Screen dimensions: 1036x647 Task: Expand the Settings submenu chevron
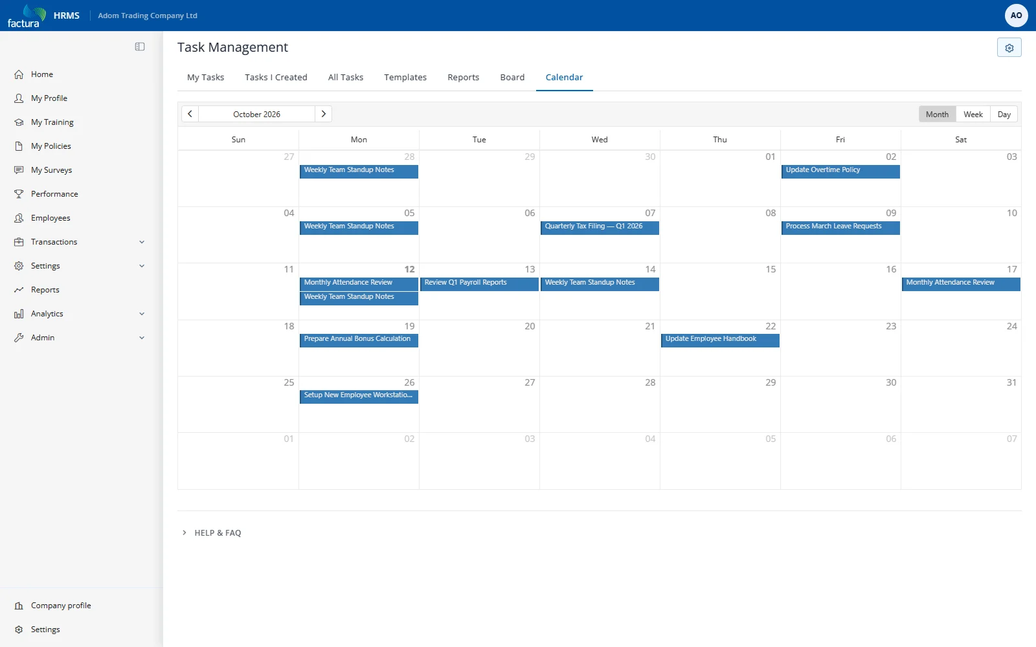point(142,266)
